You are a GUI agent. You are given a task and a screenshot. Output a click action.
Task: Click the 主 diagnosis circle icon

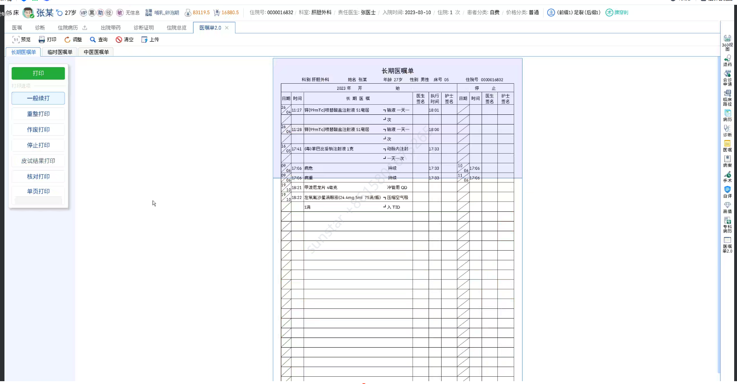click(551, 13)
